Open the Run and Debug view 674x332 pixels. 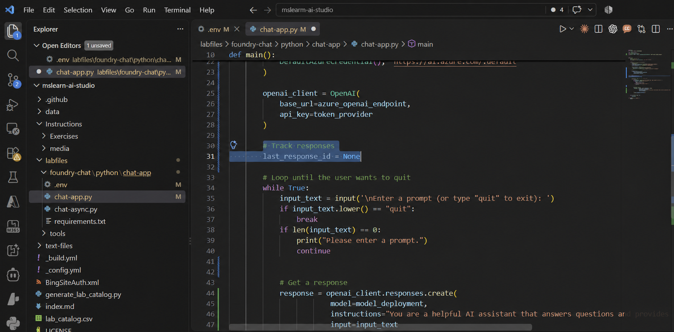13,105
